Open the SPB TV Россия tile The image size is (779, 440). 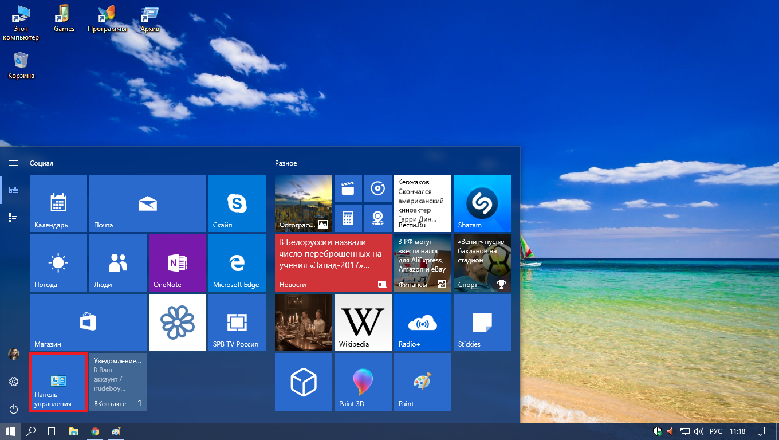237,323
